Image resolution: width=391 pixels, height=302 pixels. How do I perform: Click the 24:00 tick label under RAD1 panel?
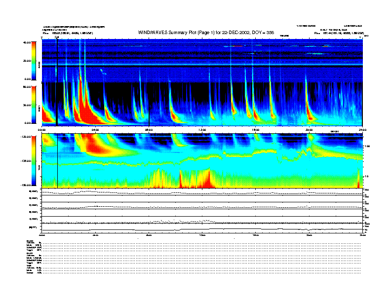(362, 130)
